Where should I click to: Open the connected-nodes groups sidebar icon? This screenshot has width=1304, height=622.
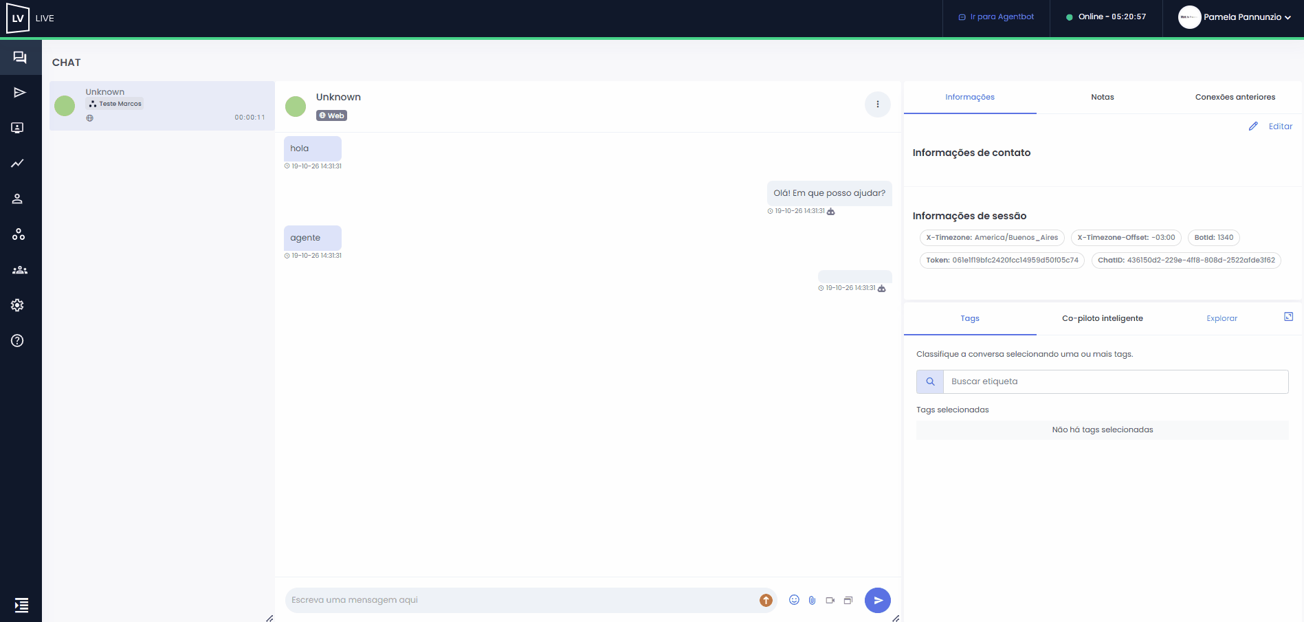tap(18, 234)
